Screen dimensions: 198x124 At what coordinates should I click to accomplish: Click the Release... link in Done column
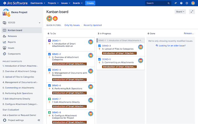tap(189, 33)
